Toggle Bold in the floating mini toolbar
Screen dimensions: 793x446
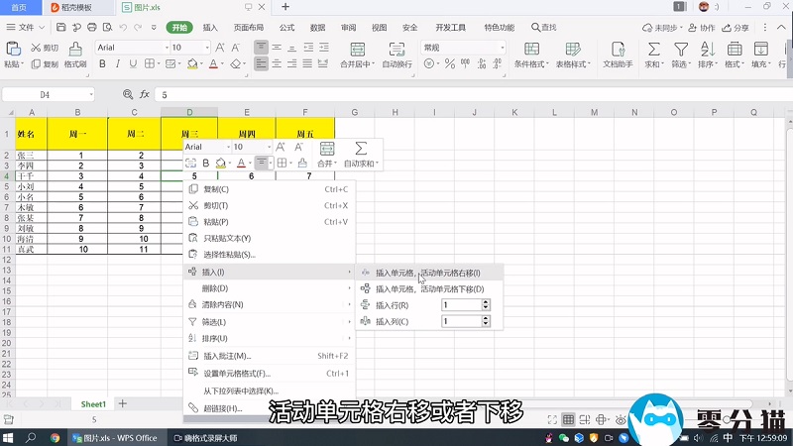pos(206,163)
